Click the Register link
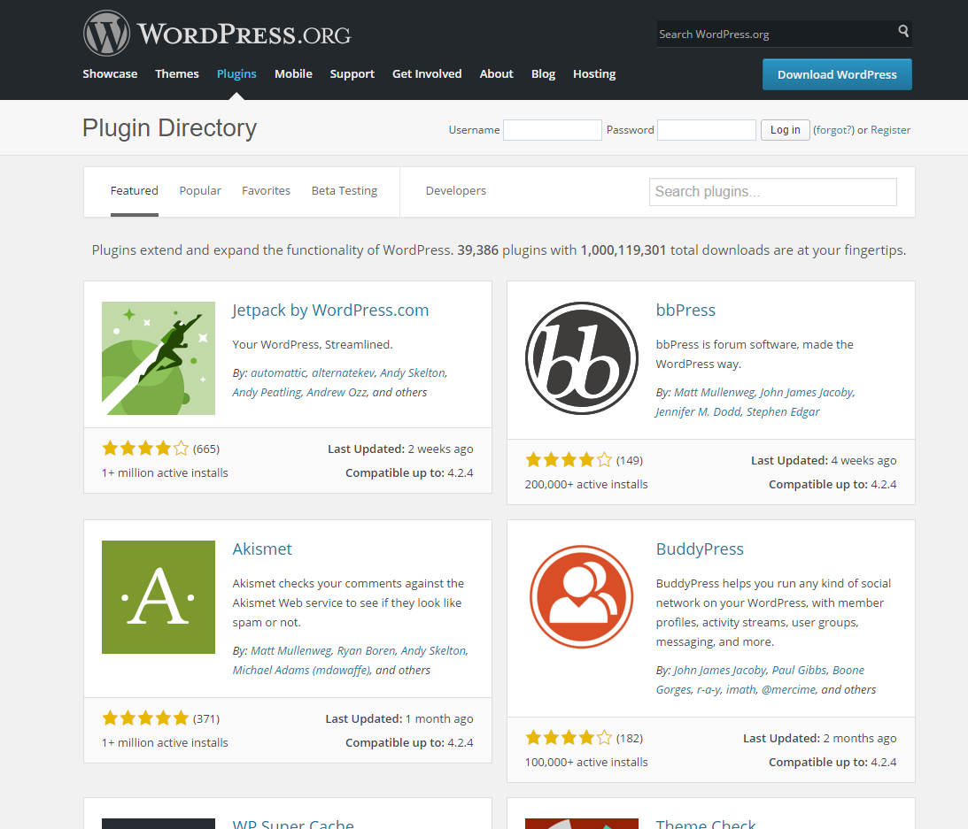Screen dimensions: 968x829 point(890,130)
